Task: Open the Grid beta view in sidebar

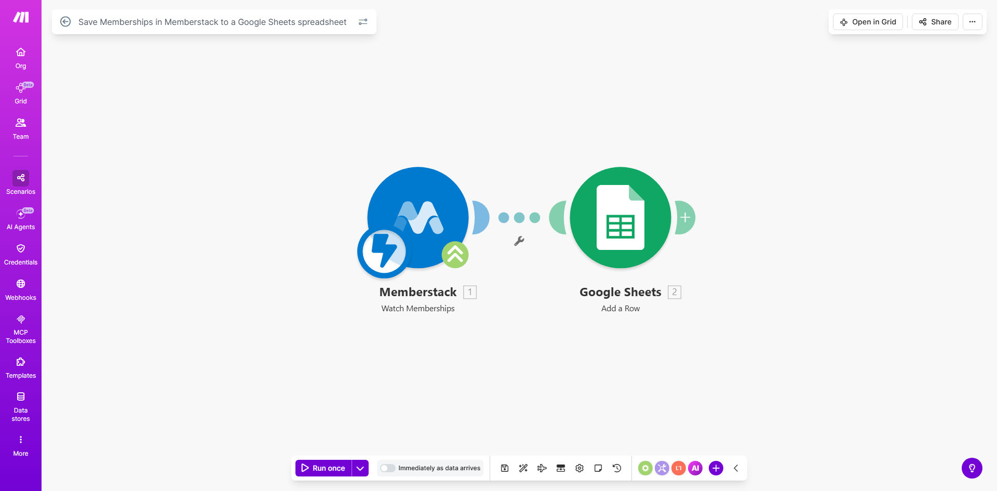Action: pyautogui.click(x=21, y=94)
